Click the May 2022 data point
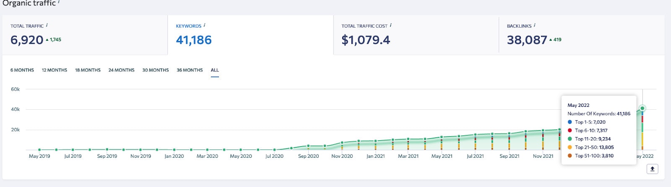Viewport: 671px width, 187px height. 642,109
